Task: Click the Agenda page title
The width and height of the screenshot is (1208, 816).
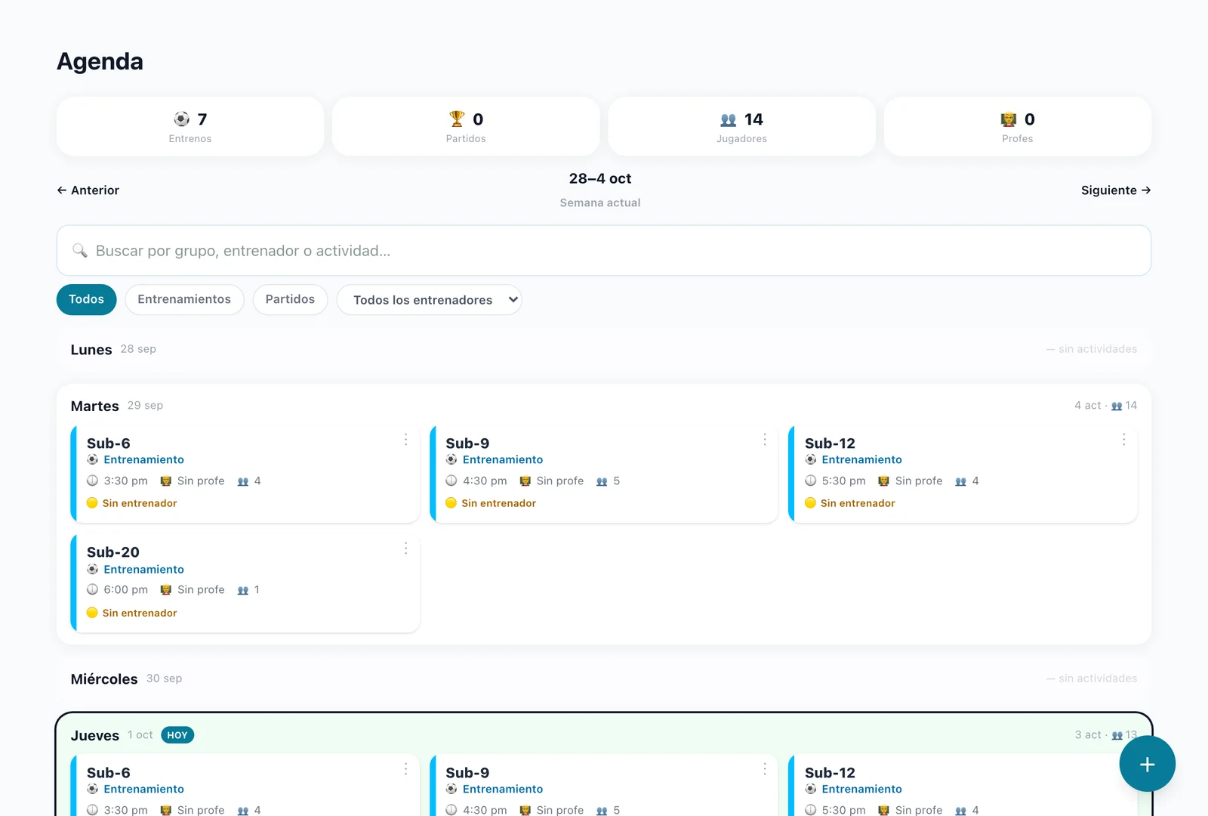Action: tap(100, 61)
